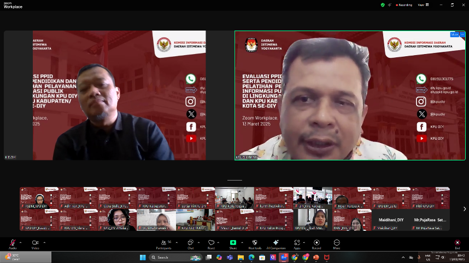Click the End meeting button
469x263 pixels.
457,243
